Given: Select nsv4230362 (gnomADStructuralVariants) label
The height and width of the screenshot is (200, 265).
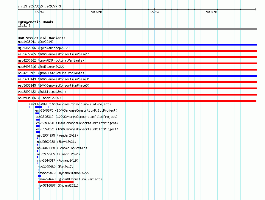Looking at the screenshot, I should (51, 60).
